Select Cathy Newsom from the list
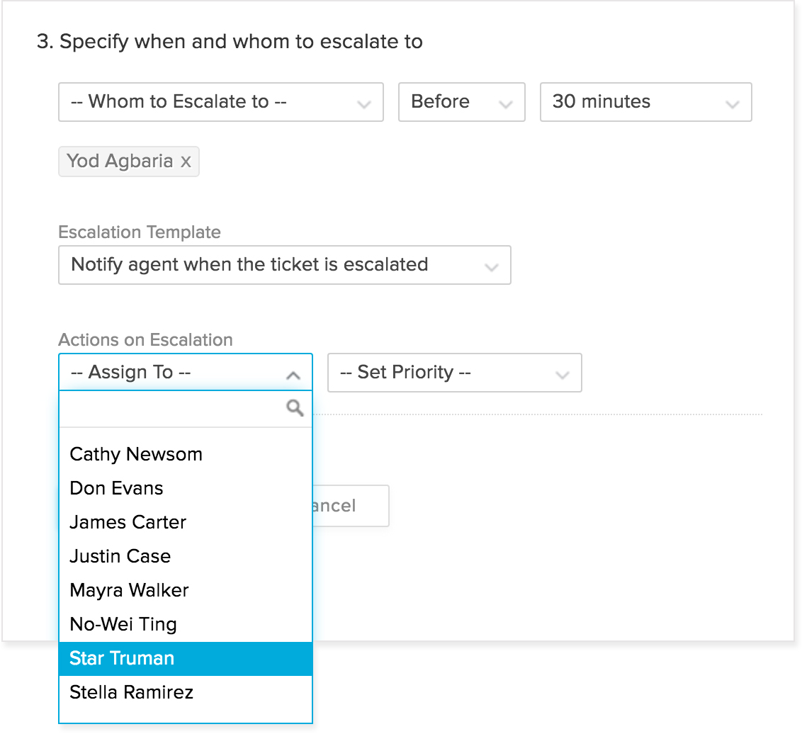Viewport: 802px width, 734px height. 136,454
